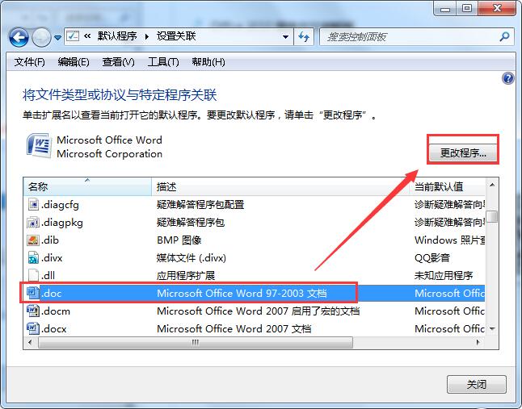Open the 查看(V) menu
This screenshot has width=522, height=409.
118,62
